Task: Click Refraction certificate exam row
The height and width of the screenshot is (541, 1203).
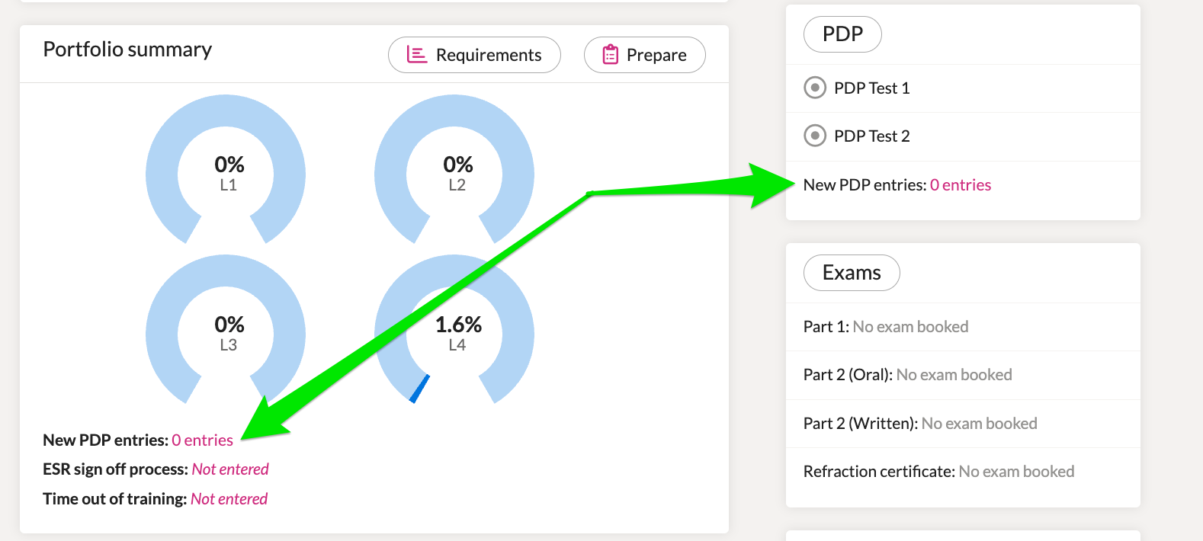Action: [963, 472]
